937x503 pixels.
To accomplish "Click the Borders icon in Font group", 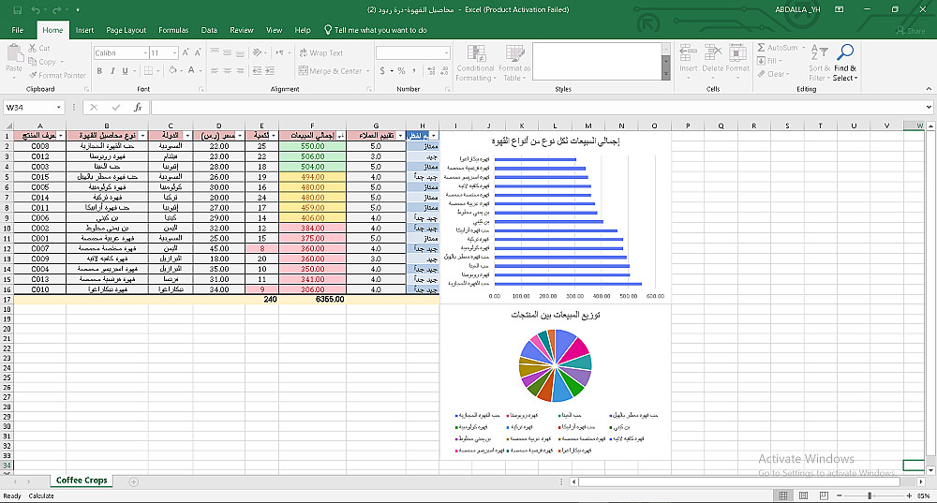I will pos(149,70).
